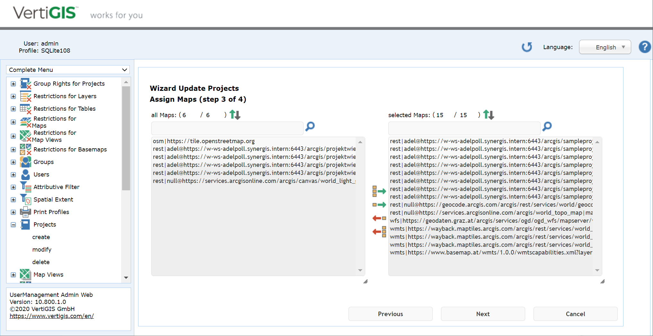Click the search magnifier beside all Maps list
This screenshot has width=653, height=336.
(310, 127)
